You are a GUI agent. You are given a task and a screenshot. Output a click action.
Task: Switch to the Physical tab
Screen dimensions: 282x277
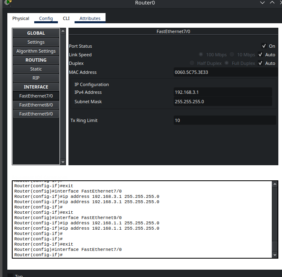(21, 18)
